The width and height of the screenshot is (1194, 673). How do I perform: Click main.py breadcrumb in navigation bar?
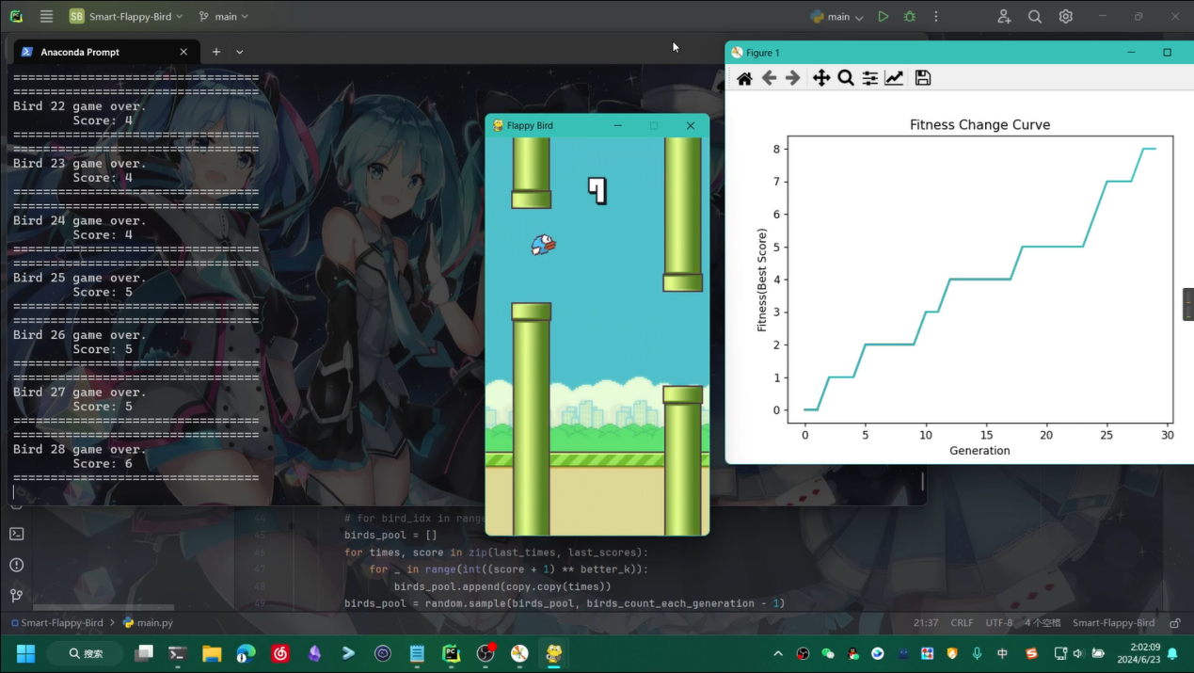click(x=148, y=622)
